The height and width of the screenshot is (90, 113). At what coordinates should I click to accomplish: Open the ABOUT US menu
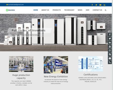click(45, 10)
